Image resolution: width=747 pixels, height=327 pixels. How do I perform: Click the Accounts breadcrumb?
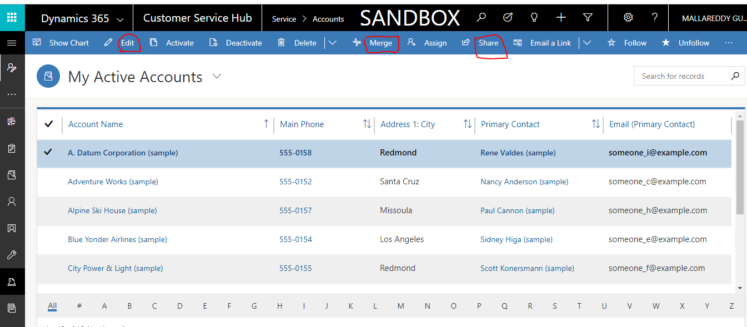click(328, 19)
